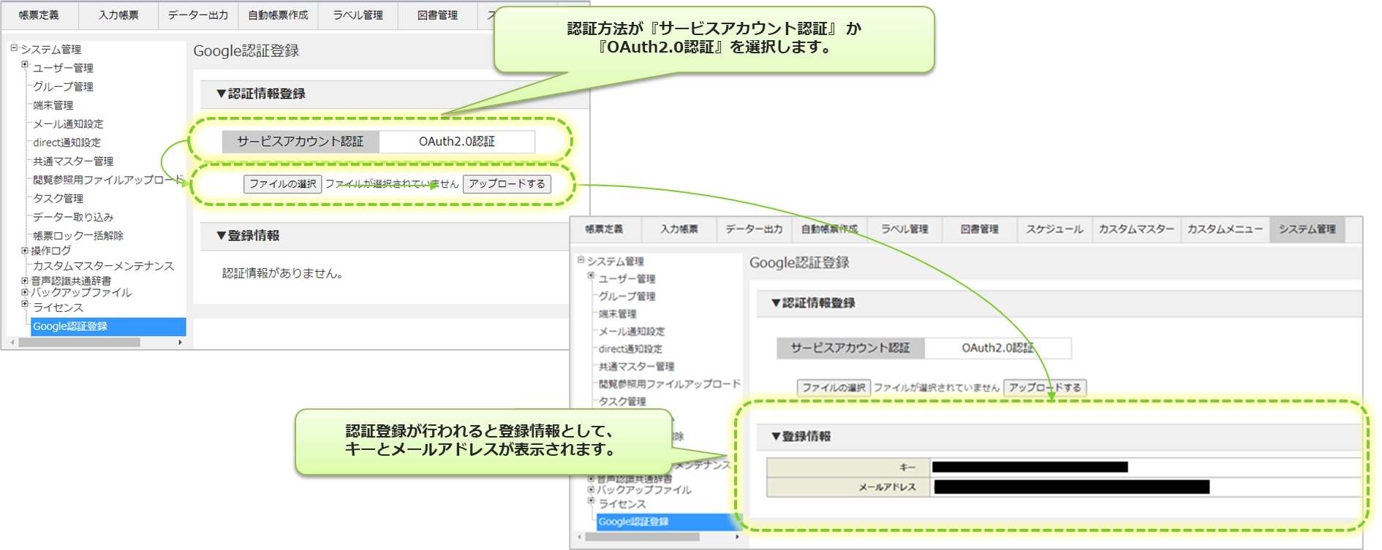The width and height of the screenshot is (1382, 550).
Task: Open the スケジュール tab in right window
Action: 1054,229
